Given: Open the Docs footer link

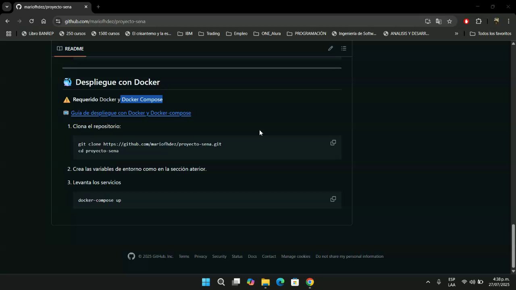Looking at the screenshot, I should [252, 256].
